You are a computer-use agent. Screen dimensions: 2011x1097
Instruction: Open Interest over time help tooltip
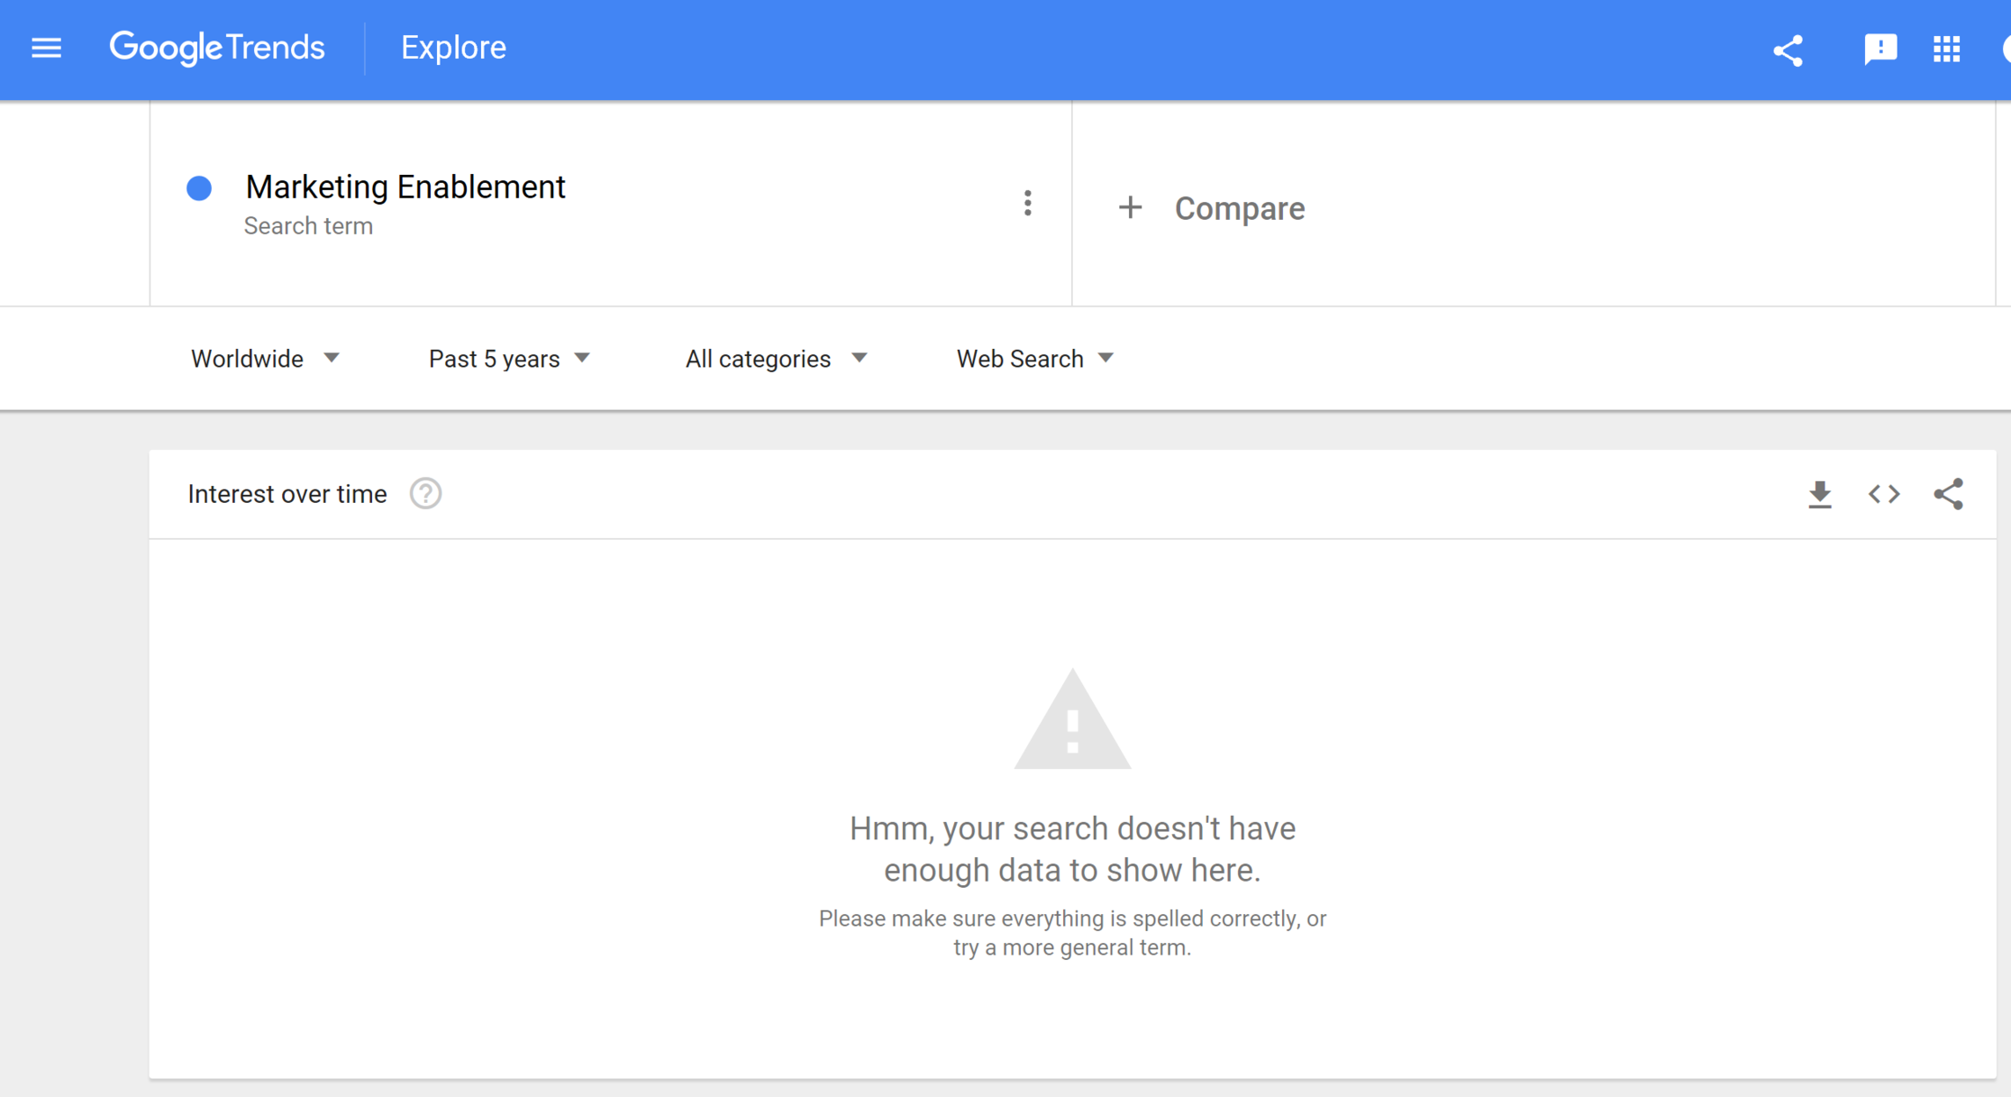coord(425,494)
